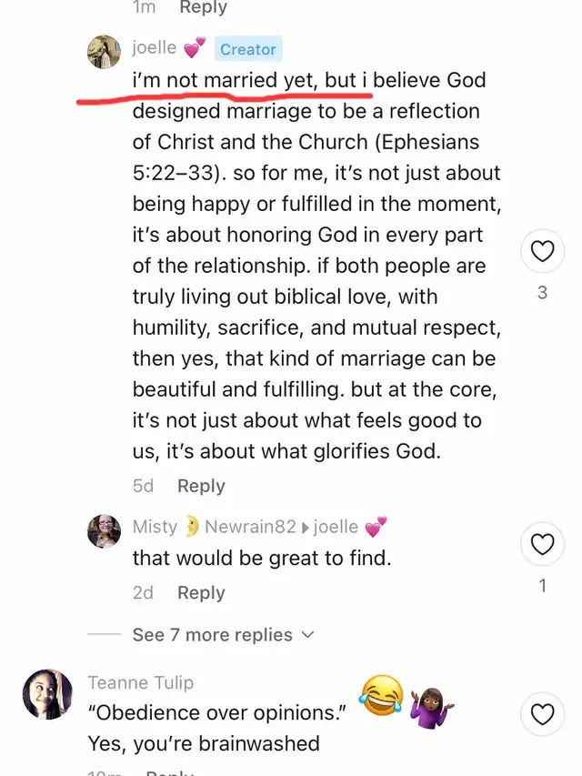Open Teanne Tulip's username
582x776 pixels.
point(141,682)
